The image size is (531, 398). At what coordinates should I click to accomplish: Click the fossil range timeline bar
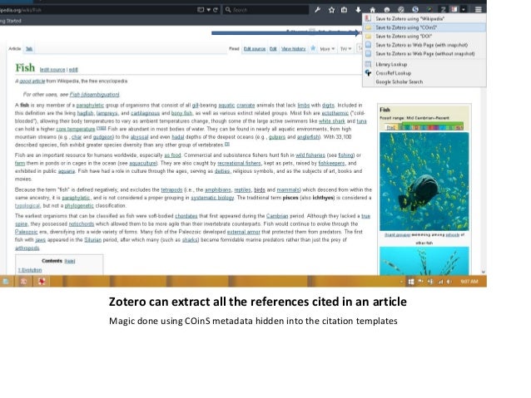tap(424, 127)
